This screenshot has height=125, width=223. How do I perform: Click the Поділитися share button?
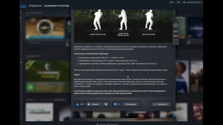click(161, 104)
